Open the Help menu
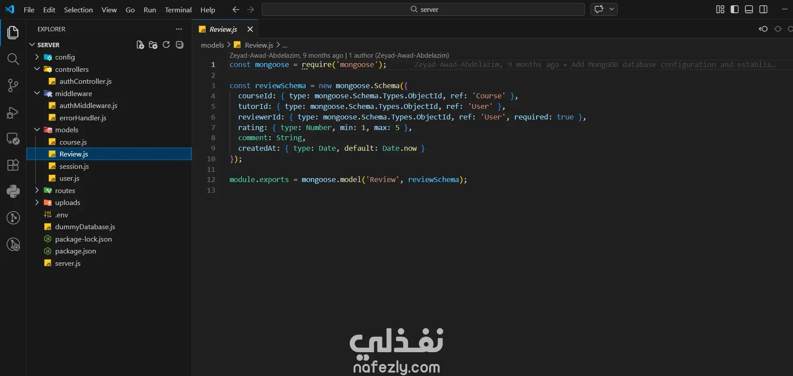This screenshot has height=376, width=793. tap(208, 10)
